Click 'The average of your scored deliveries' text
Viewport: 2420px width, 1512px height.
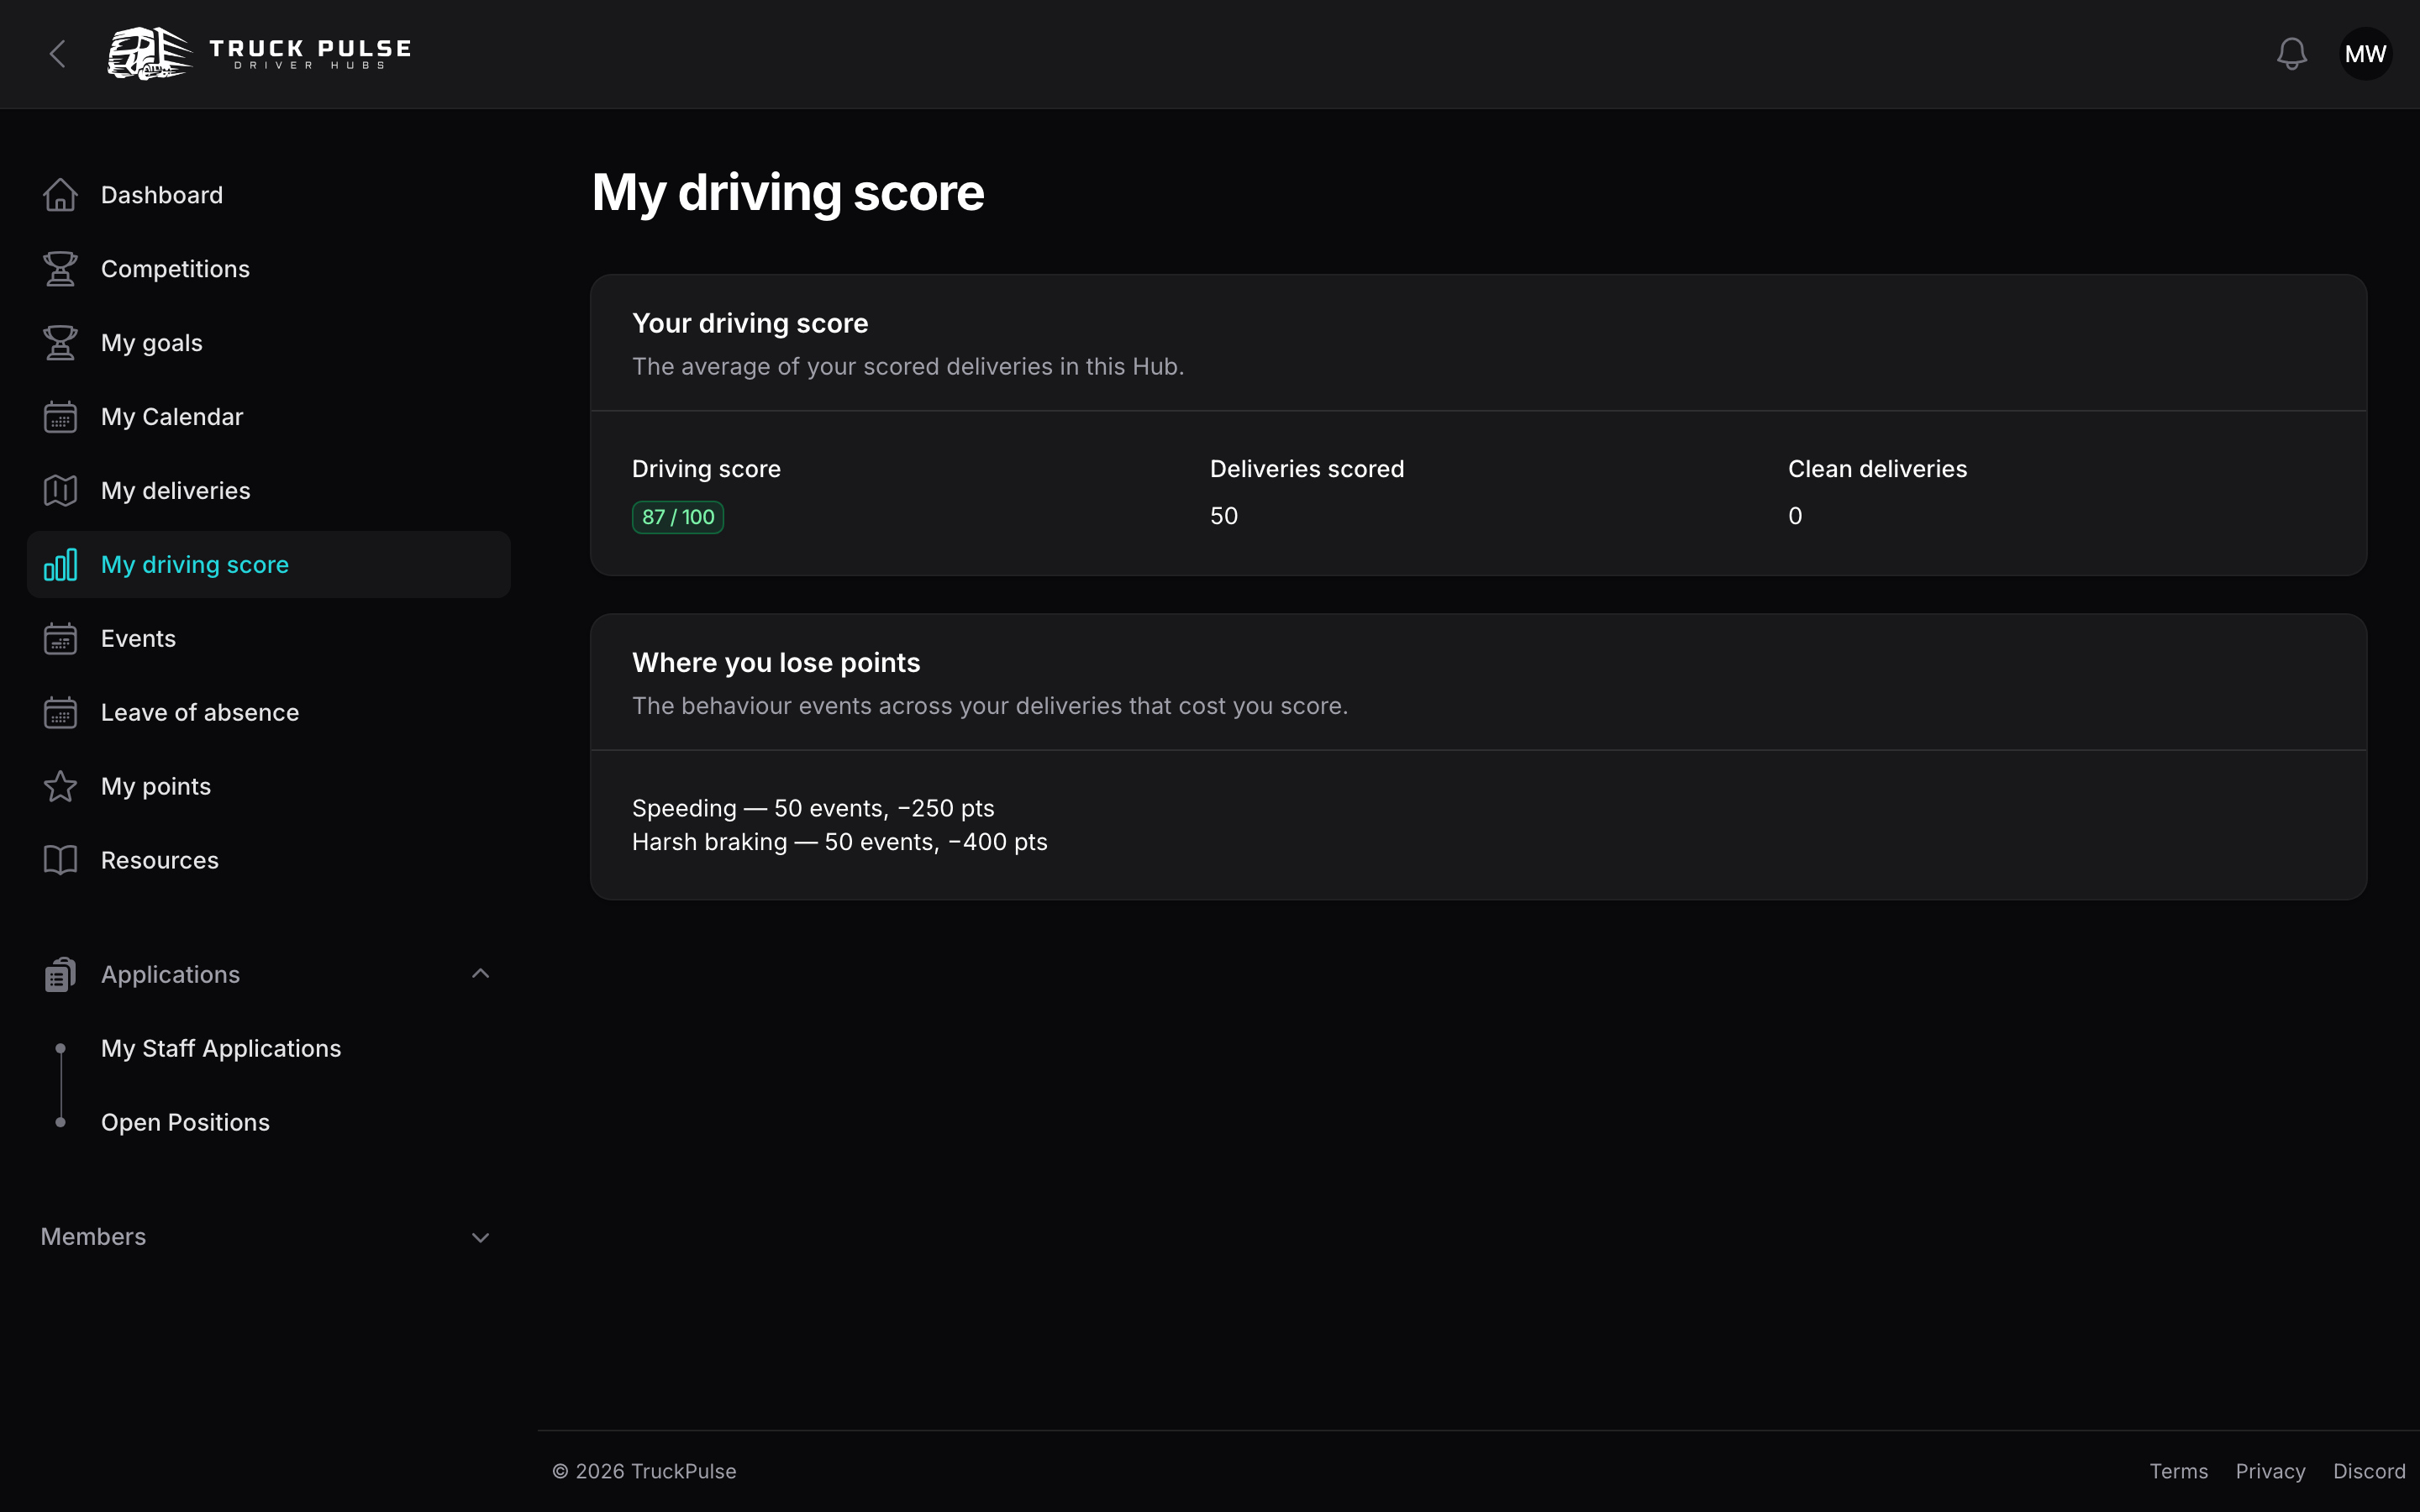[908, 367]
